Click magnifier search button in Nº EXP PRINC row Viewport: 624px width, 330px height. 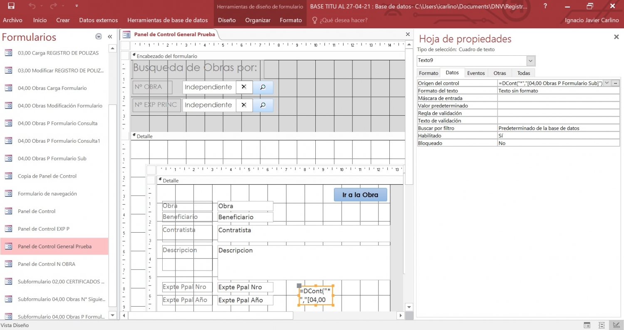(263, 105)
